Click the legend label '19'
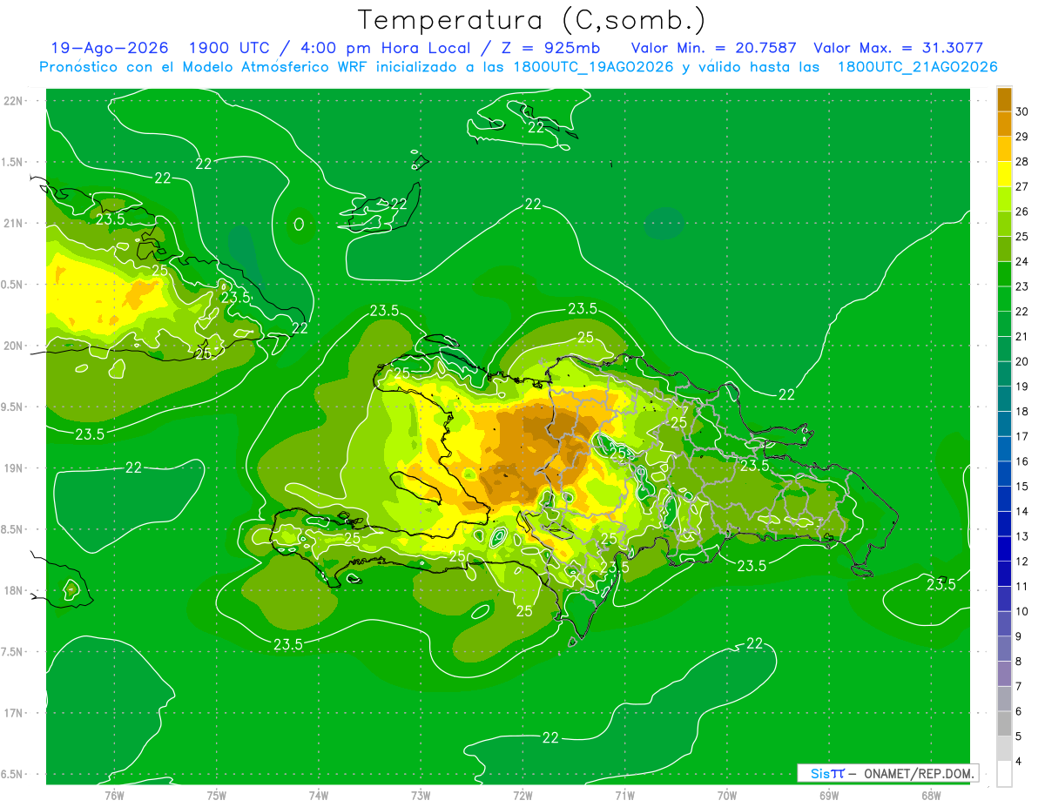The width and height of the screenshot is (1045, 807). pyautogui.click(x=1022, y=387)
